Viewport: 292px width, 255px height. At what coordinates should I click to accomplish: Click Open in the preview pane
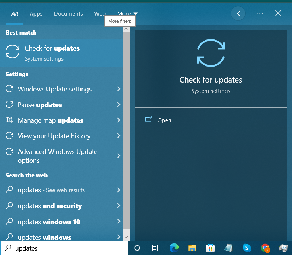[x=164, y=120]
